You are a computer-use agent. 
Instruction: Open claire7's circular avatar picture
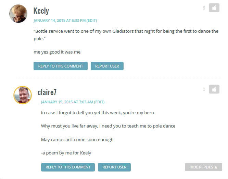pos(23,95)
